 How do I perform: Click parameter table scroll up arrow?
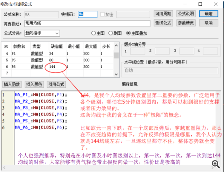tap(116, 46)
